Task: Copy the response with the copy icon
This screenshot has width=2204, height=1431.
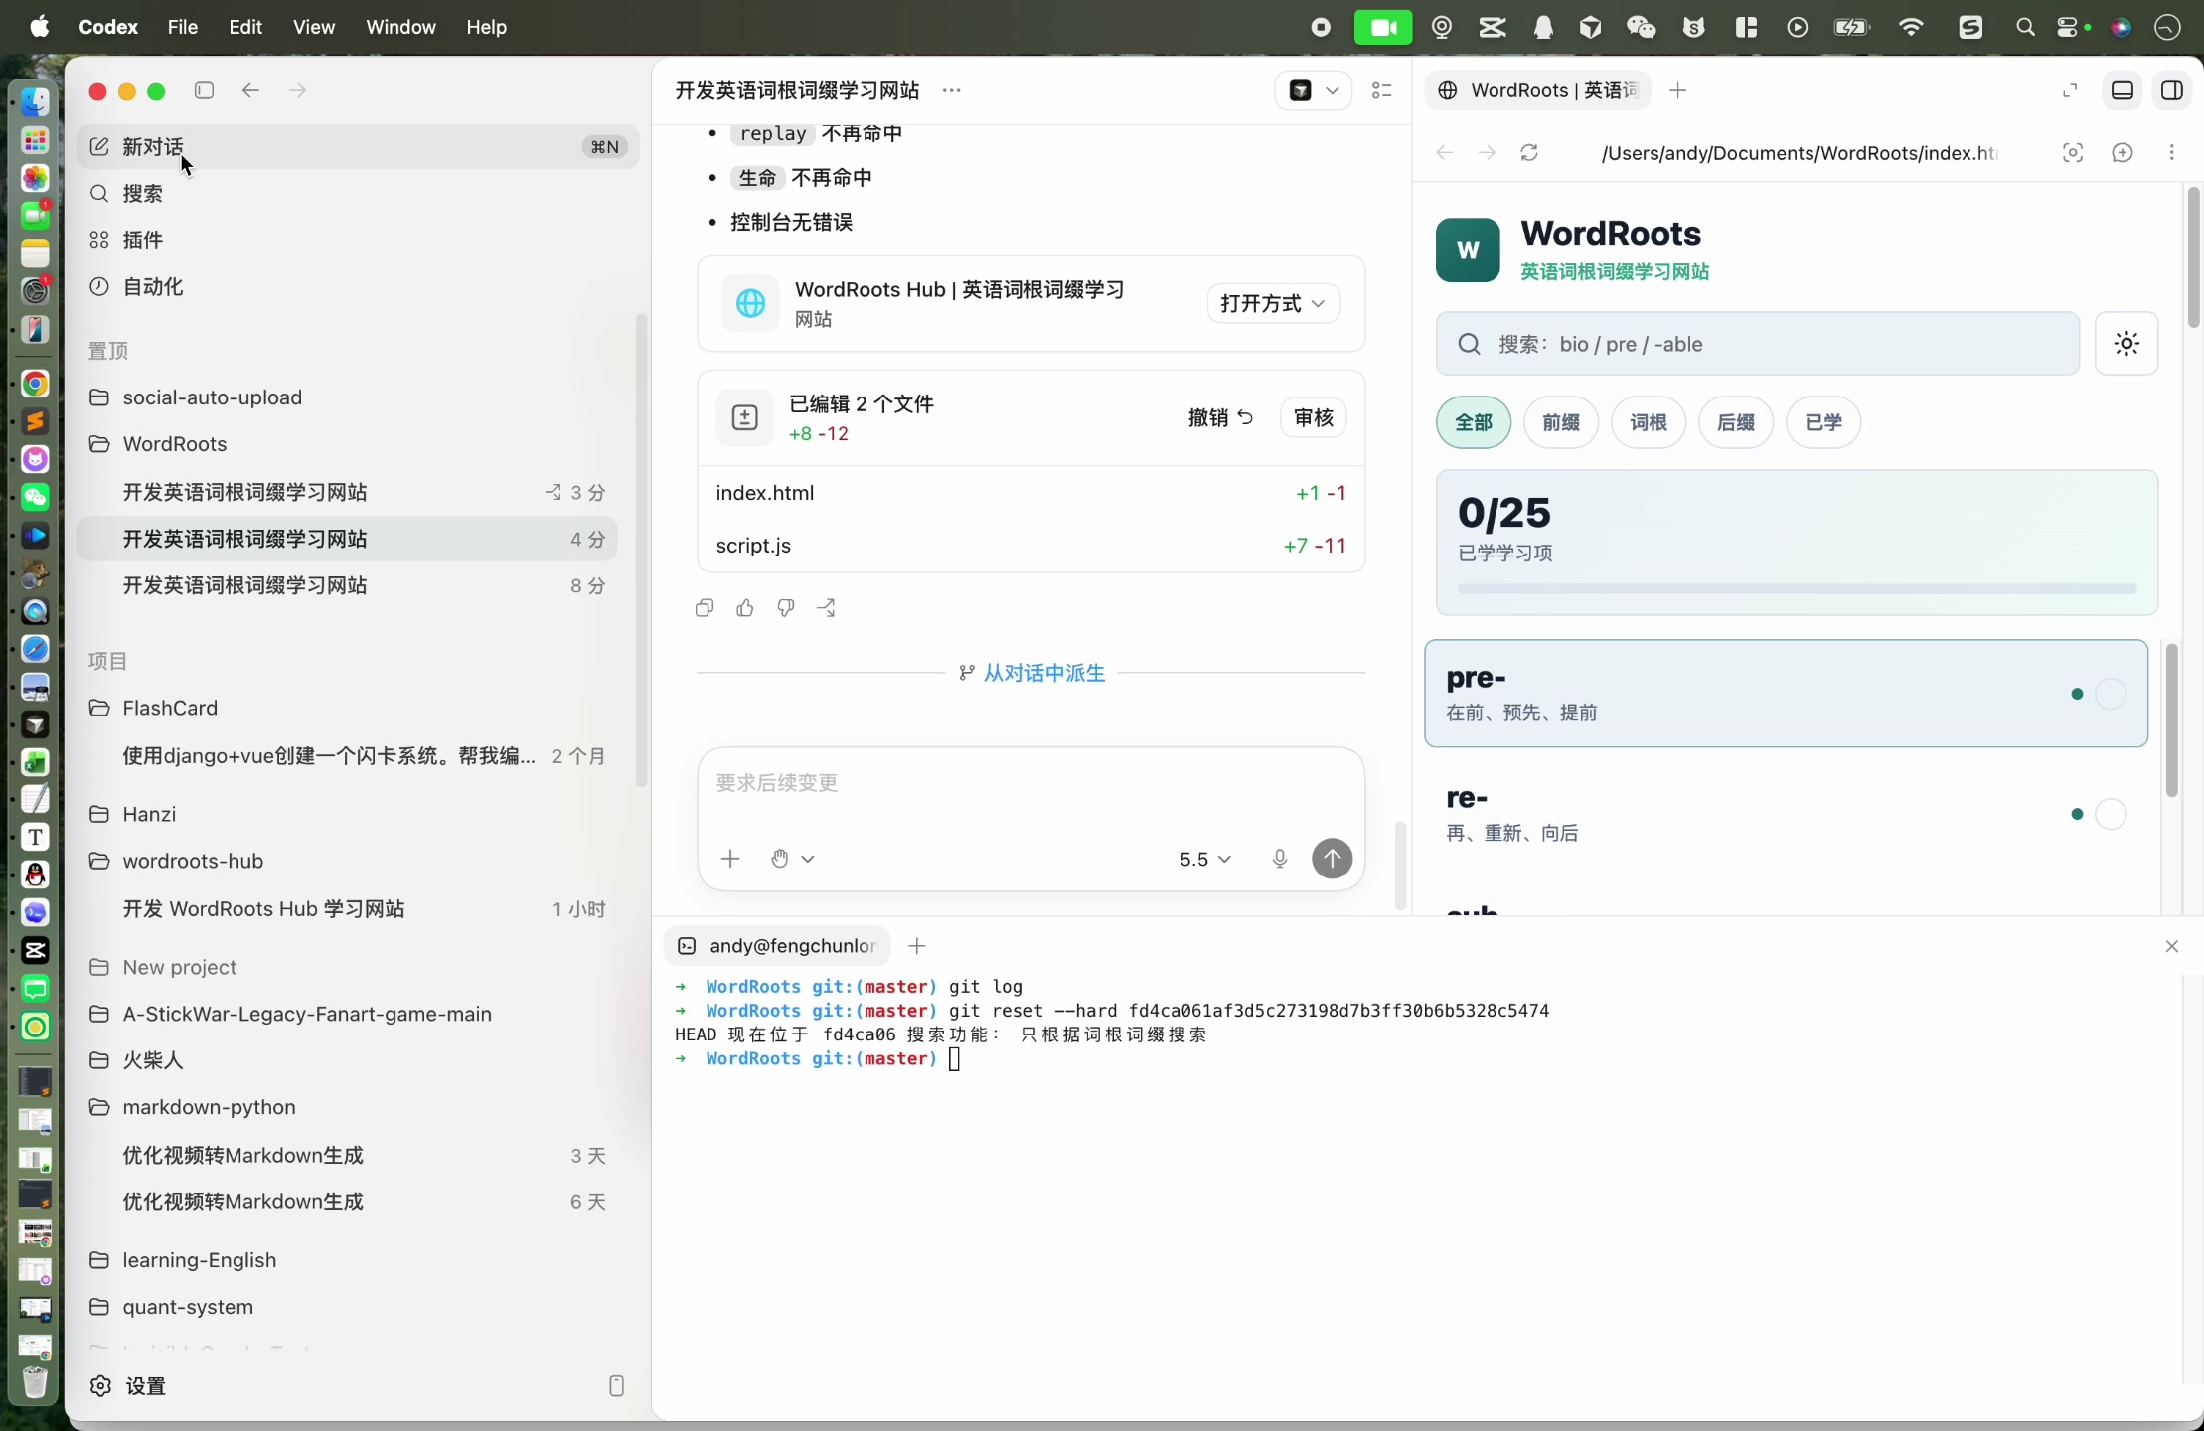Action: pos(705,608)
